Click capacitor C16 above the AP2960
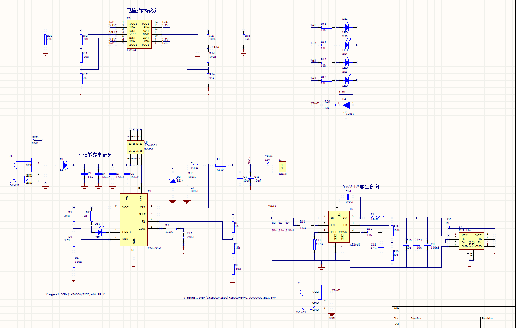Image resolution: width=516 pixels, height=328 pixels. point(348,196)
